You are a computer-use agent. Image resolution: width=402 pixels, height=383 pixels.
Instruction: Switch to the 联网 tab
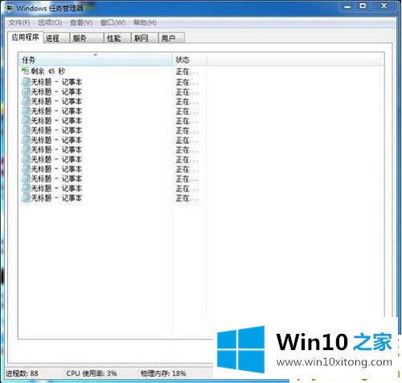[145, 39]
